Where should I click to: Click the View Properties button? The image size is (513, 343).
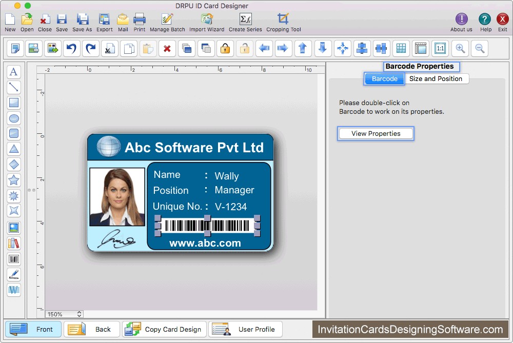(376, 134)
